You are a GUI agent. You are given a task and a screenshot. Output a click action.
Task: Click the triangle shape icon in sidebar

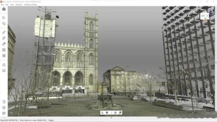(x=4, y=64)
